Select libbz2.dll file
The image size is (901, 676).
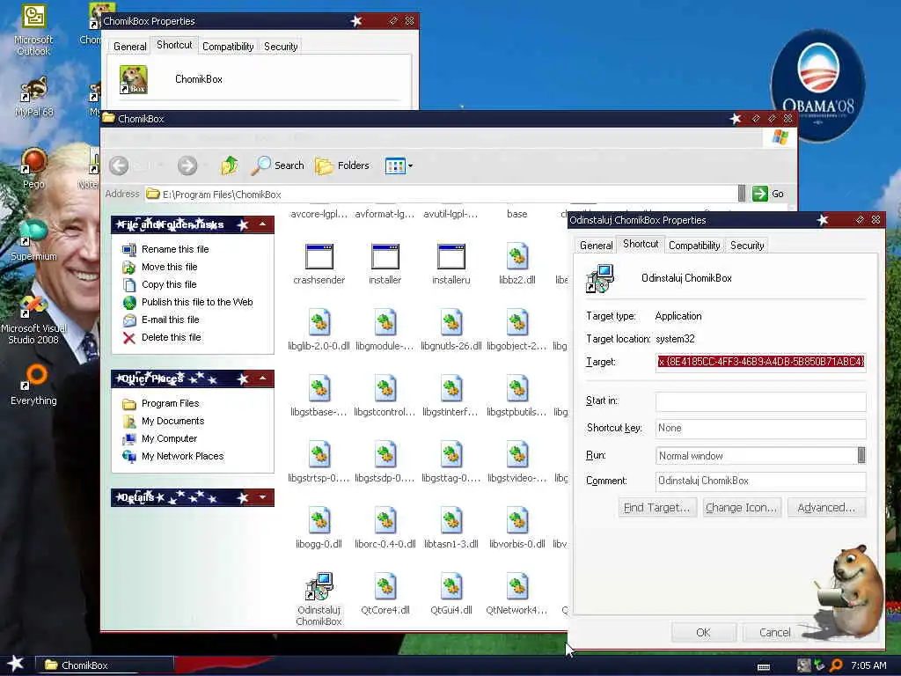[x=517, y=264]
